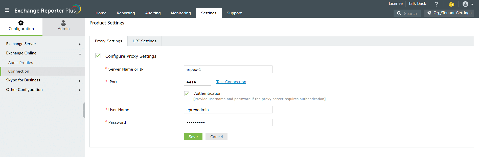The height and width of the screenshot is (157, 479).
Task: Open the hamburger menu icon
Action: pyautogui.click(x=7, y=10)
